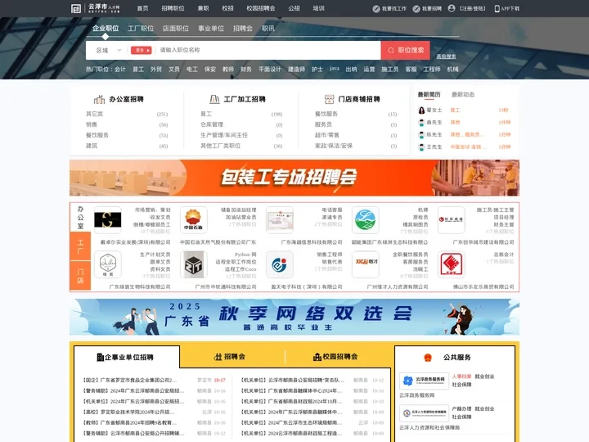This screenshot has width=589, height=442.
Task: Click 陈先生 resume avatar
Action: click(421, 135)
